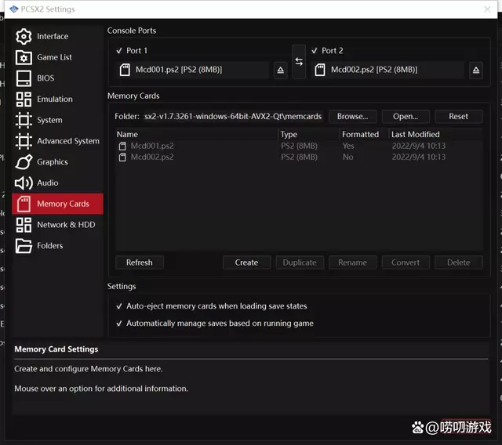This screenshot has height=445, width=502.
Task: Click the Advanced System chip icon
Action: click(x=24, y=141)
